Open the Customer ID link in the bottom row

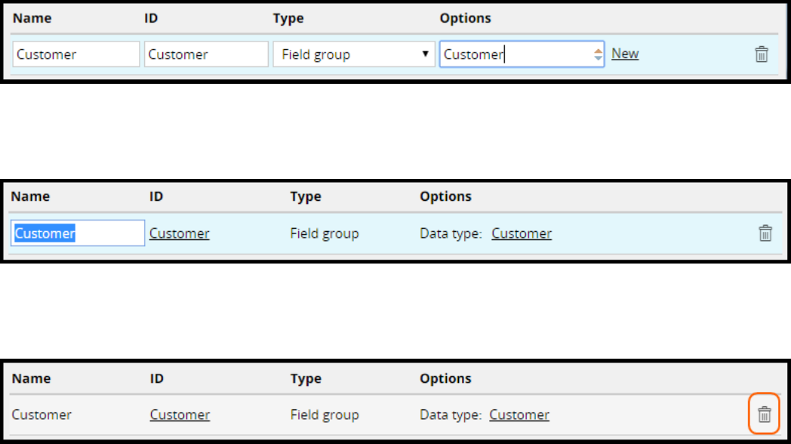(x=180, y=415)
